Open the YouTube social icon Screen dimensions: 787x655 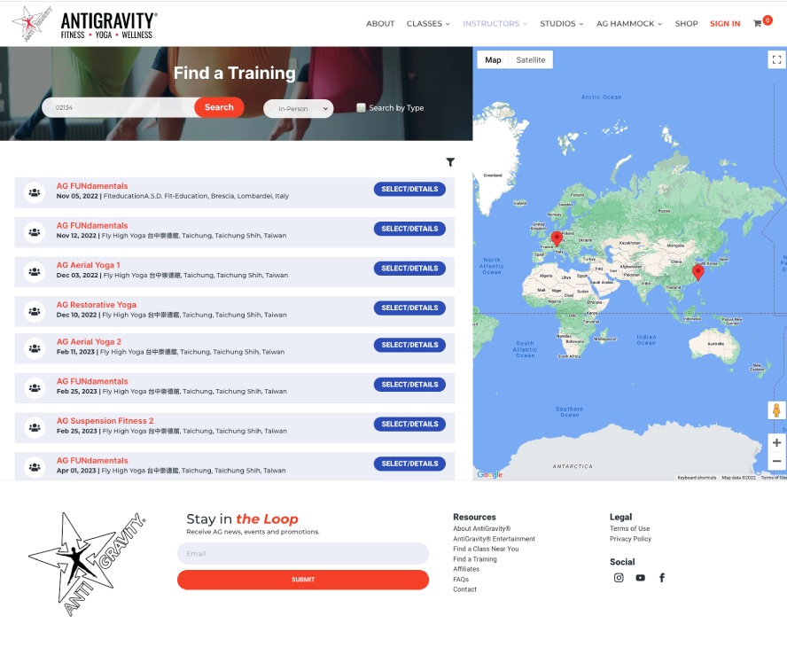tap(641, 578)
